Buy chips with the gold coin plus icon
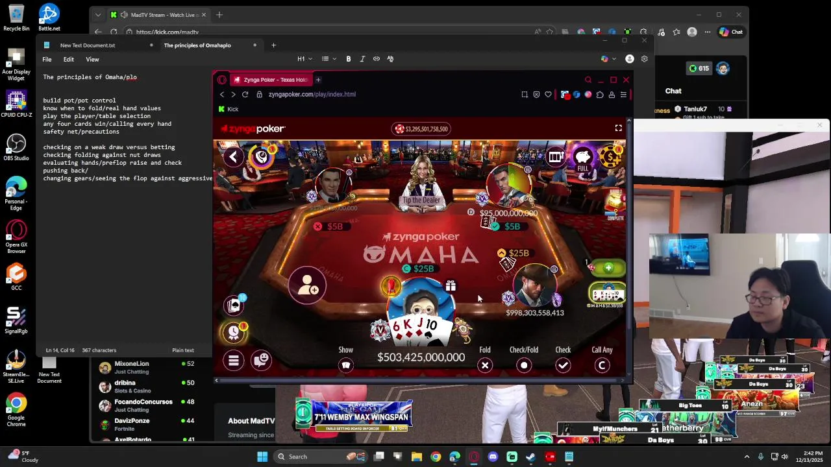 [x=610, y=156]
